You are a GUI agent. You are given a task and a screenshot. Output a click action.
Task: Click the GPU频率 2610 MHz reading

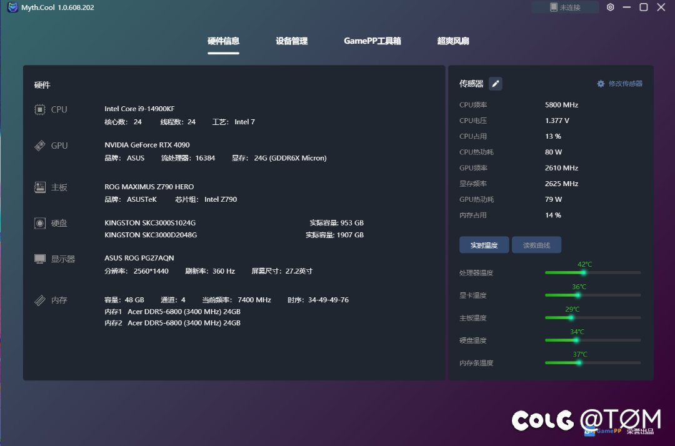[x=519, y=168]
